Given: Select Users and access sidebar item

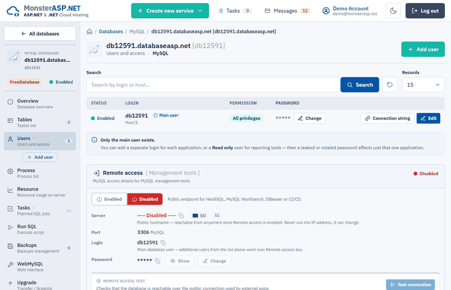Looking at the screenshot, I should pyautogui.click(x=40, y=141).
